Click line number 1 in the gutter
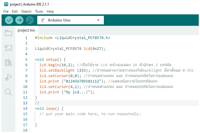The height and width of the screenshot is (133, 200). (26, 38)
